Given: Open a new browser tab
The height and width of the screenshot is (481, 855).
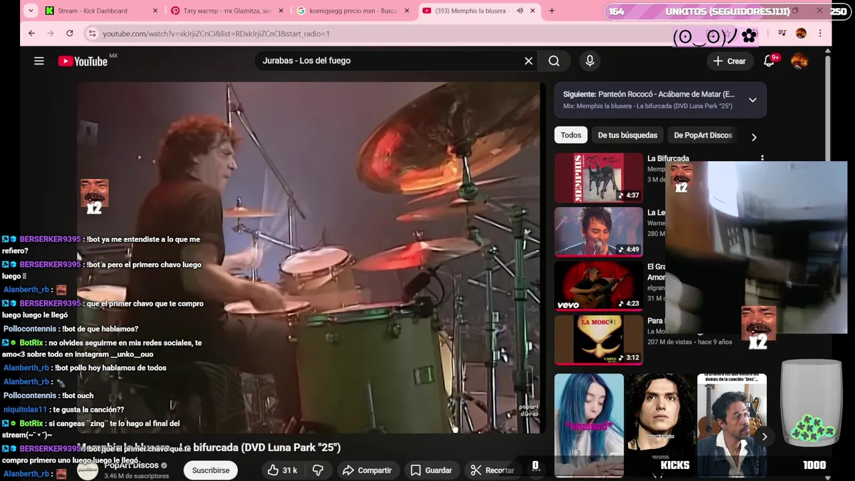Looking at the screenshot, I should tap(552, 11).
